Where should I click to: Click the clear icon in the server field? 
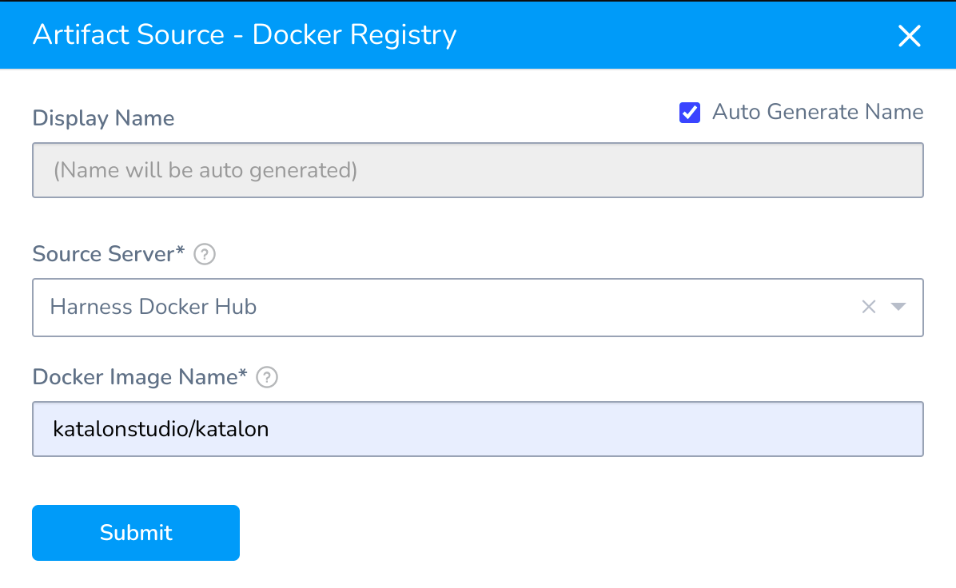869,307
